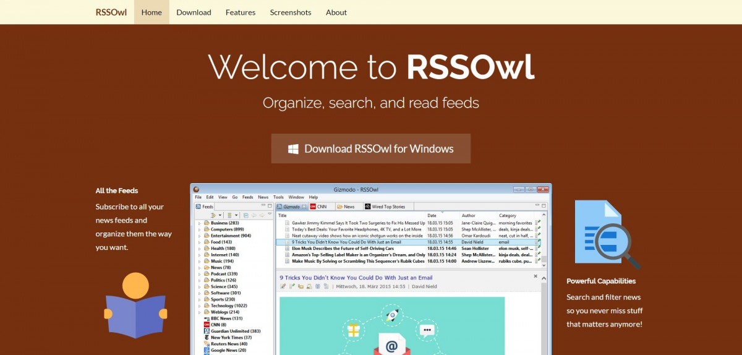Click the teal email illustration in the article
The image size is (742, 355).
click(392, 326)
